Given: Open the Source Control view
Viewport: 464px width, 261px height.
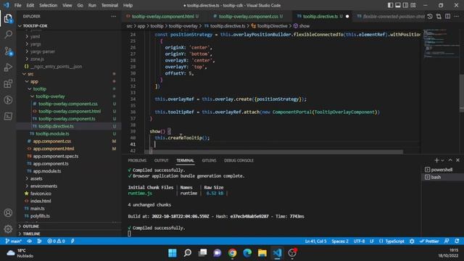Looking at the screenshot, I should tap(8, 51).
